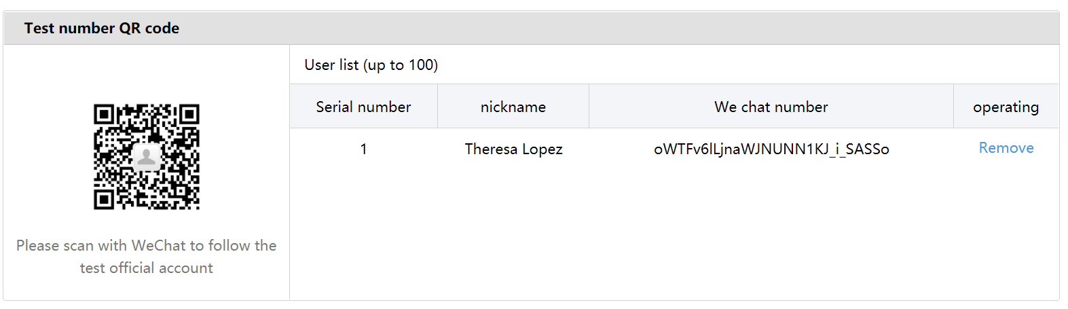Image resolution: width=1068 pixels, height=309 pixels.
Task: Click the empty user list area below Theresa Lopez
Action: (672, 231)
